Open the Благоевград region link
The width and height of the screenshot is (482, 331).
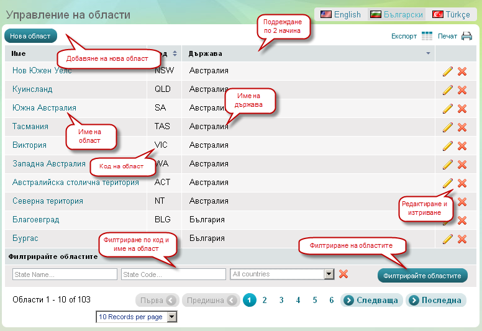tap(37, 220)
